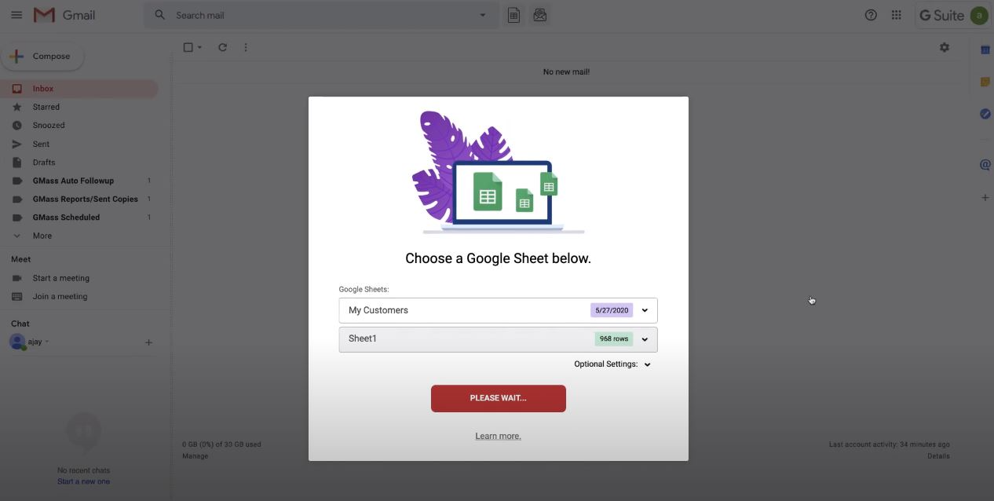The width and height of the screenshot is (994, 501).
Task: Click the Details account activity link
Action: (938, 455)
